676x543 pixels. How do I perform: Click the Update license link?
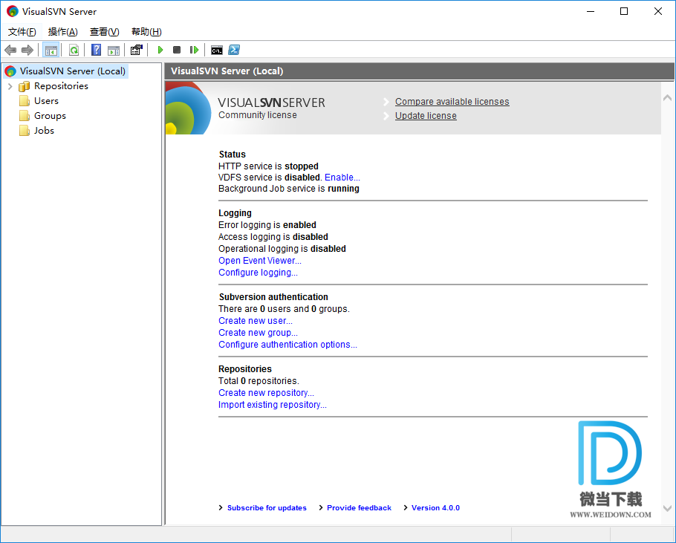pos(426,116)
